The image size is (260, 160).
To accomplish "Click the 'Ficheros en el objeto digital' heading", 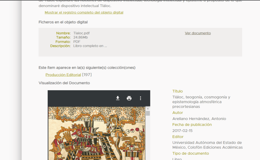I will [x=63, y=22].
